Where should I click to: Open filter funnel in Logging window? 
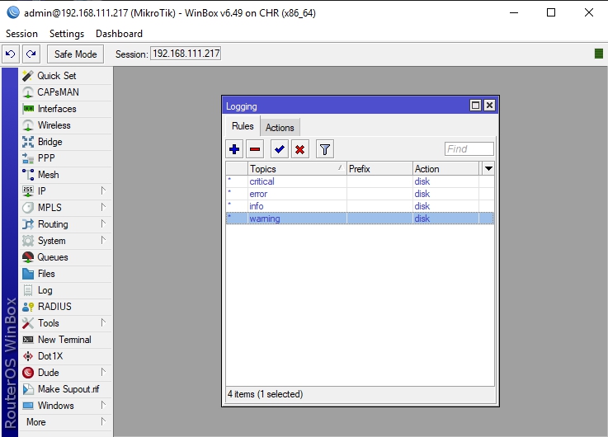pyautogui.click(x=325, y=149)
